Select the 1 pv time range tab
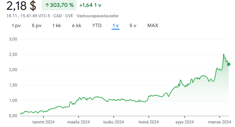Viewport: 235px width, 127px height. [x=16, y=25]
